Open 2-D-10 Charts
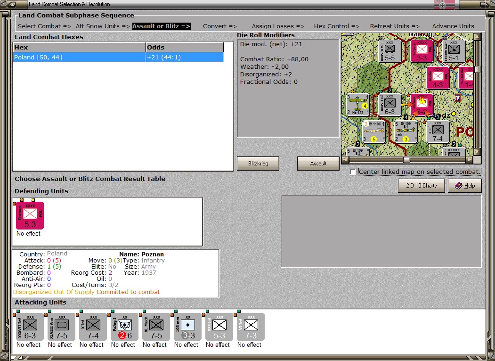The image size is (495, 361). 422,186
